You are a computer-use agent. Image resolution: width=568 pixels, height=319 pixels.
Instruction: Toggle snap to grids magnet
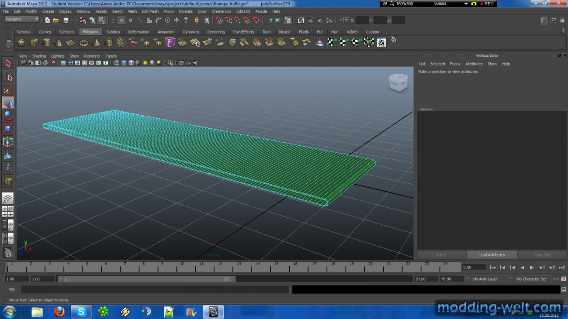(x=219, y=20)
